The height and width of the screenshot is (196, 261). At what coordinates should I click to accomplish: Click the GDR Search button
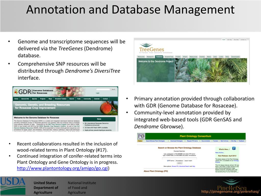(x=113, y=89)
